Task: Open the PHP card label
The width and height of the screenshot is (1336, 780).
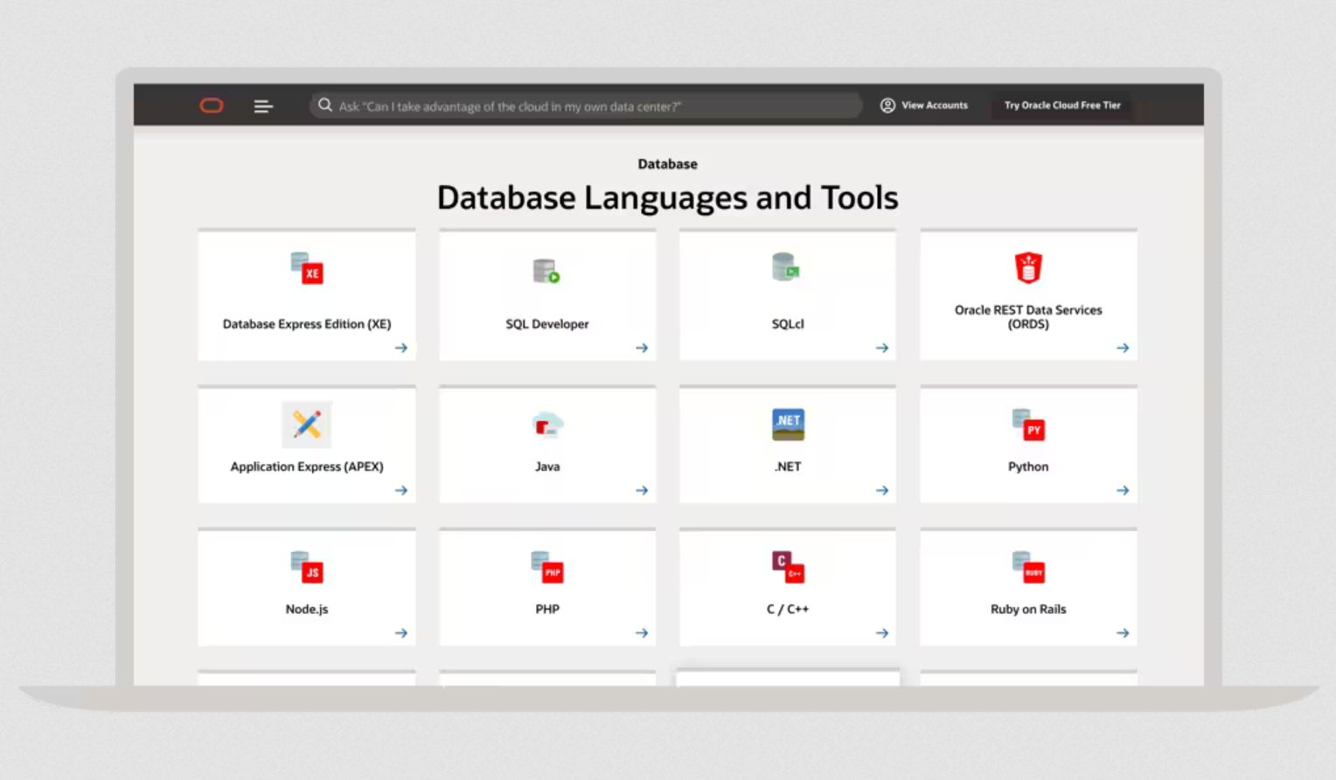Action: coord(547,609)
